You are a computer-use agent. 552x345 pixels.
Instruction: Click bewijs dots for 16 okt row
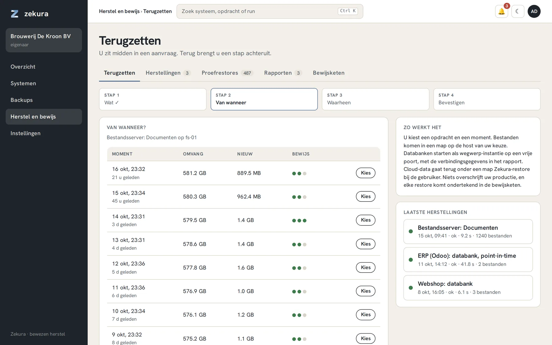pos(299,174)
